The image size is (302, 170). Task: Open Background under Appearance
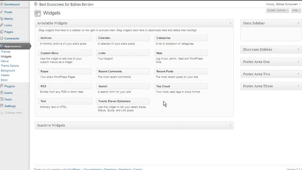tap(8, 70)
